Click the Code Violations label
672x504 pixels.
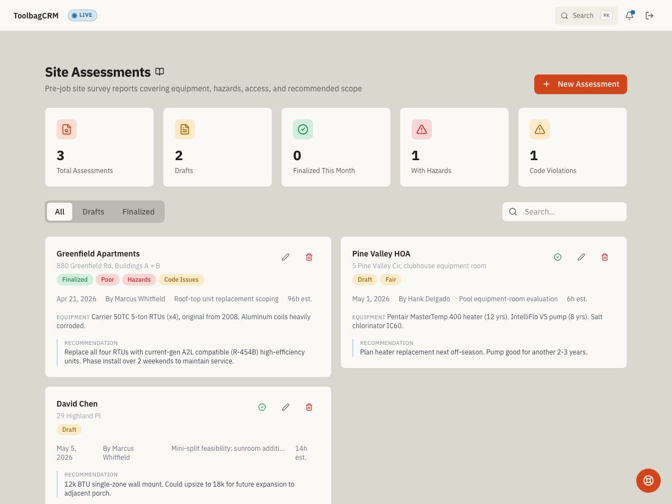click(553, 171)
